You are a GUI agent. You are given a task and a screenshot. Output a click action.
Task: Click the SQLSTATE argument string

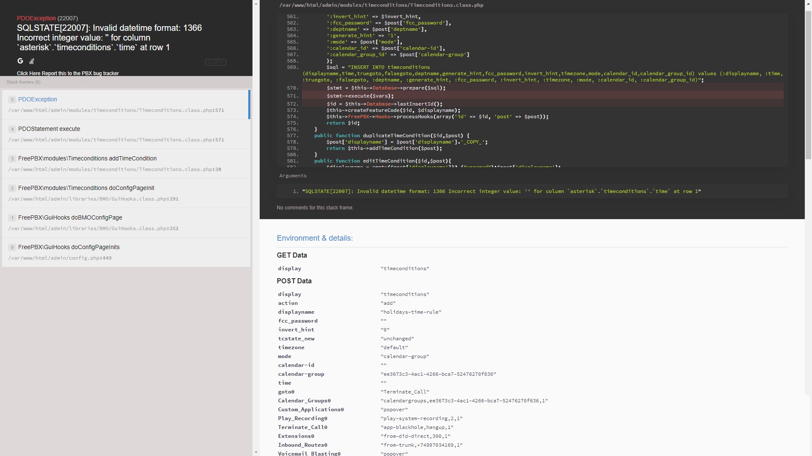point(501,192)
